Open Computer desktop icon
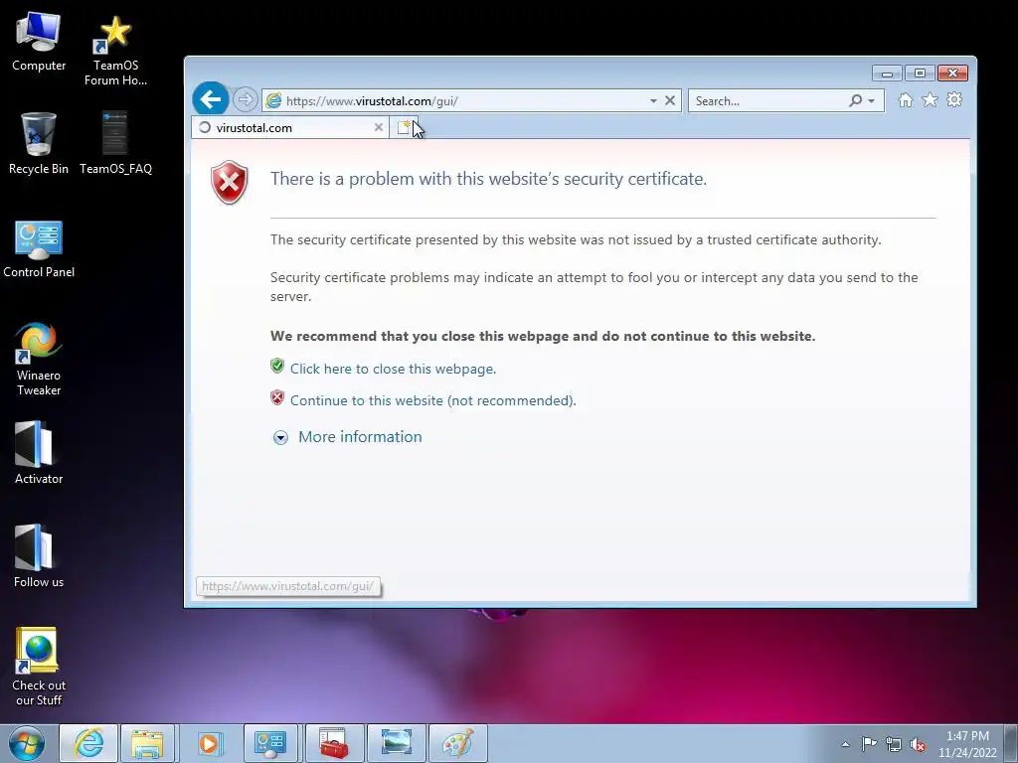The height and width of the screenshot is (763, 1018). (39, 42)
